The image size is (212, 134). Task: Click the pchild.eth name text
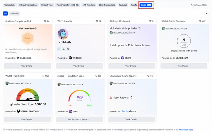[x=64, y=42]
